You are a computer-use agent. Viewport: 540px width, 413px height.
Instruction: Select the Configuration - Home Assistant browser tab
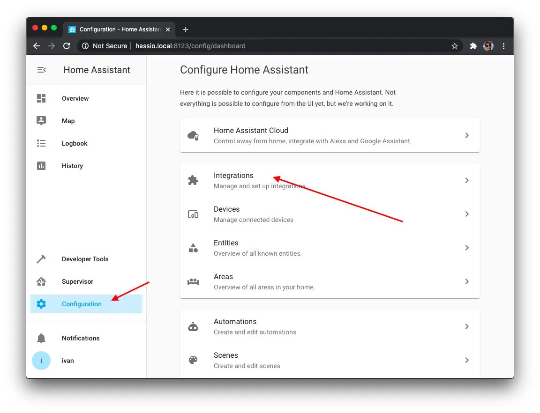pyautogui.click(x=119, y=29)
